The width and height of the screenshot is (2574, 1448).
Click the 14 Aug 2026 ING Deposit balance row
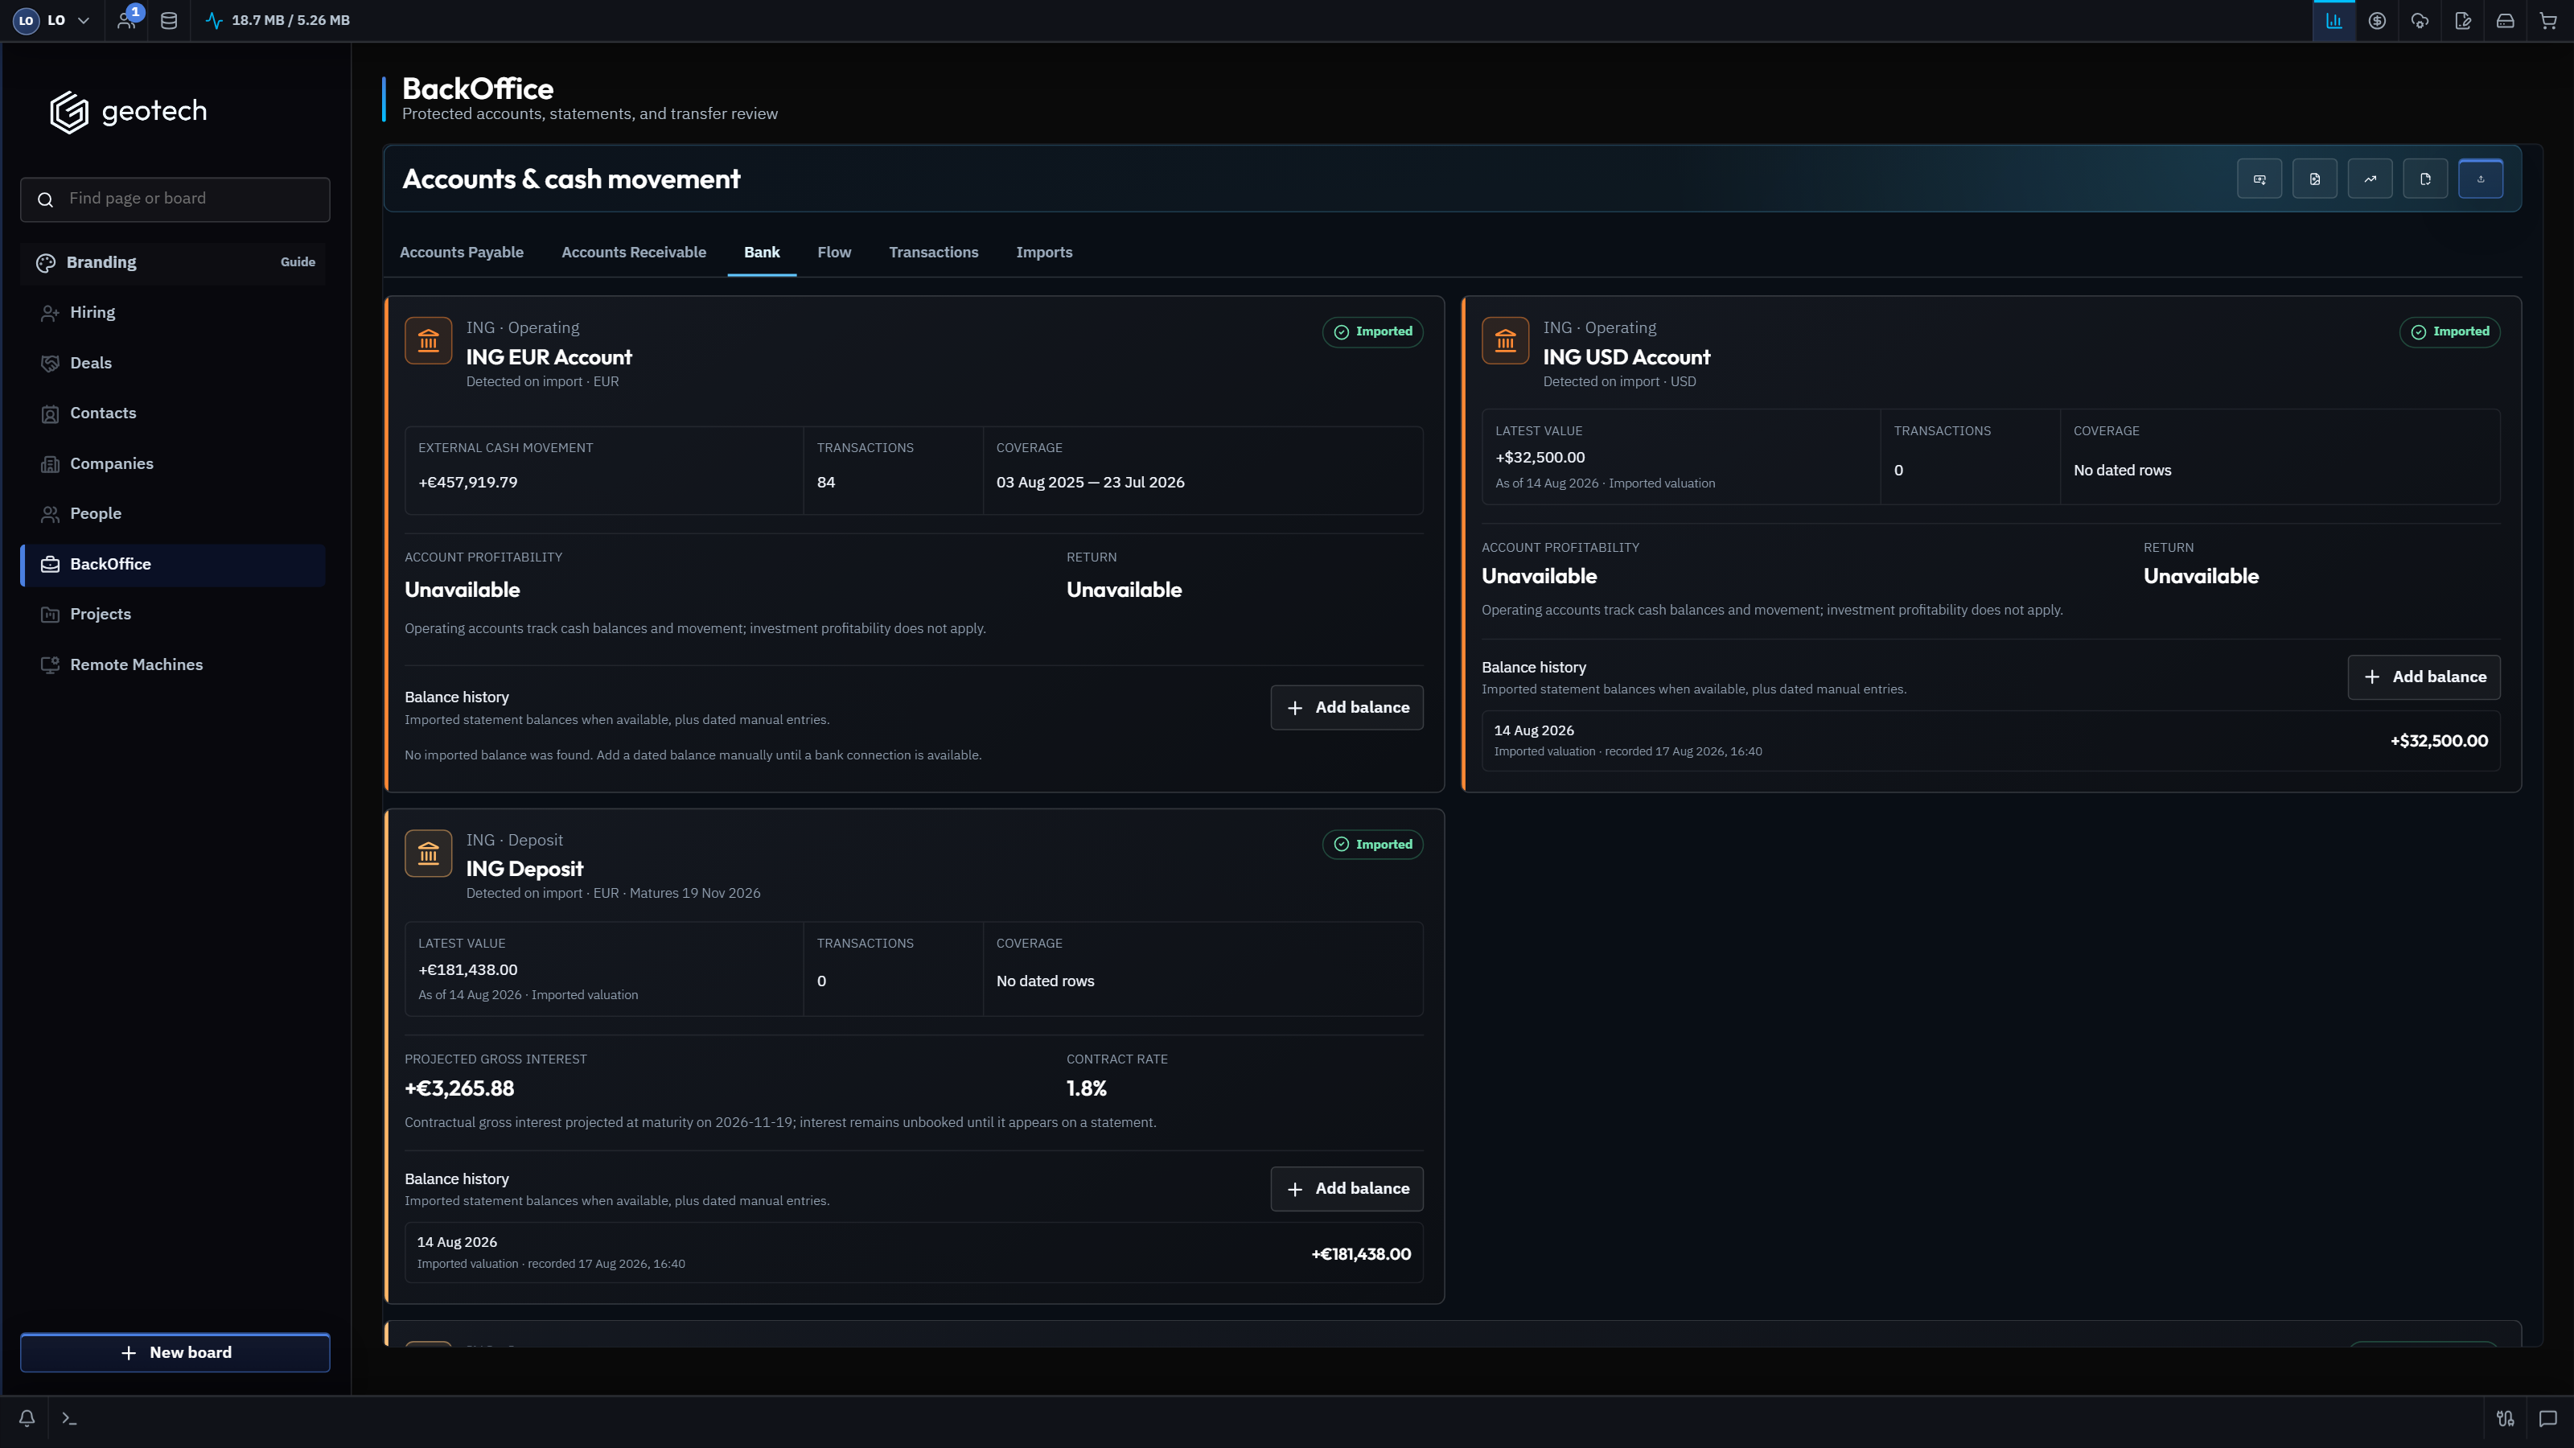[x=913, y=1253]
